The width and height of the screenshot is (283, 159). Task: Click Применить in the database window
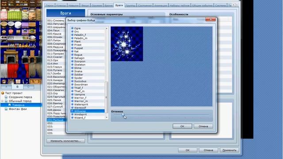pyautogui.click(x=229, y=150)
